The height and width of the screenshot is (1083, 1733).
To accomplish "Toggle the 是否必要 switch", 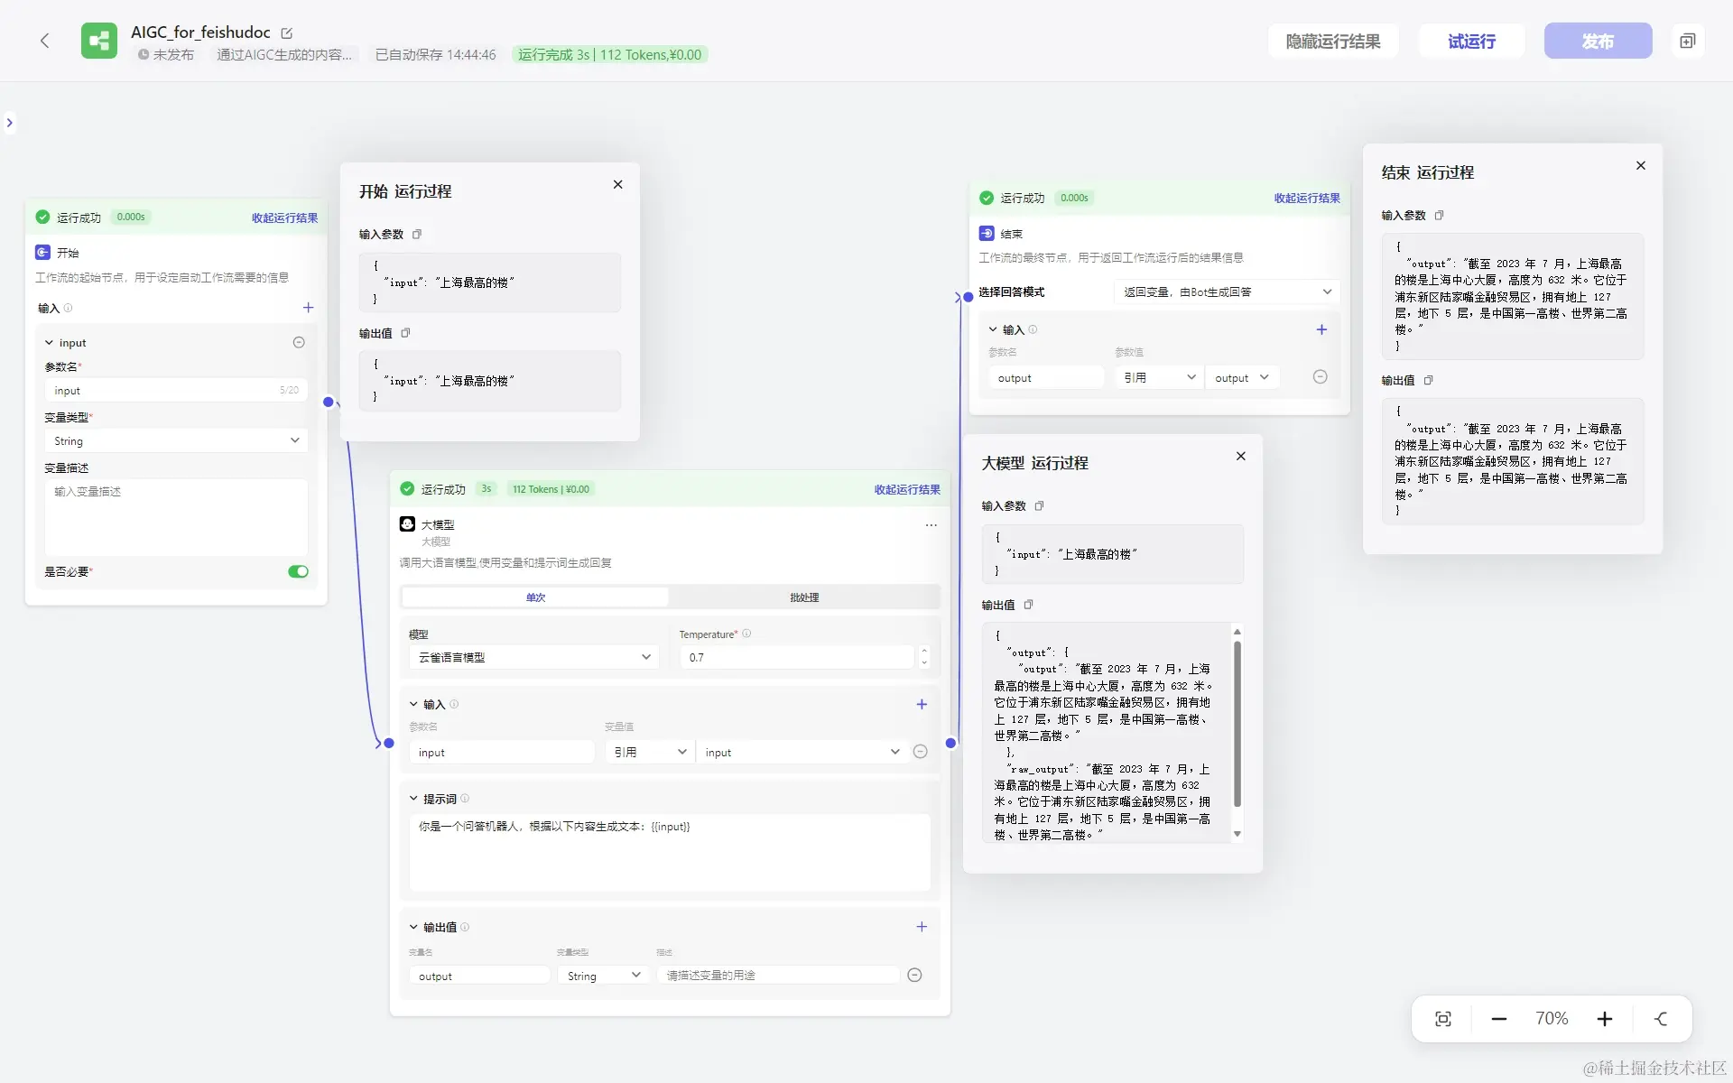I will [298, 571].
